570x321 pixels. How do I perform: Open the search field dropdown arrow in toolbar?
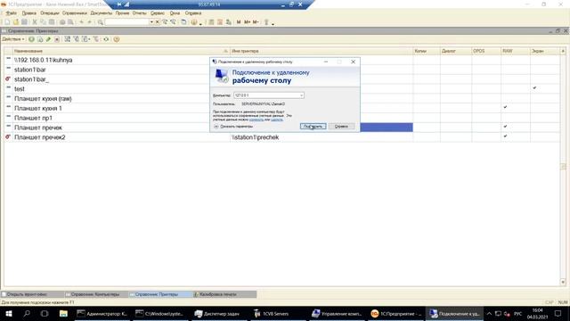(151, 22)
